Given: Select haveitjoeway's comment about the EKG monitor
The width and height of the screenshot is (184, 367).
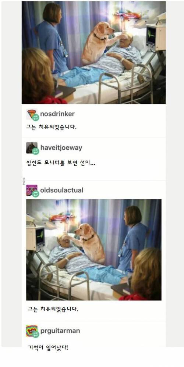Looking at the screenshot, I should coord(61,163).
